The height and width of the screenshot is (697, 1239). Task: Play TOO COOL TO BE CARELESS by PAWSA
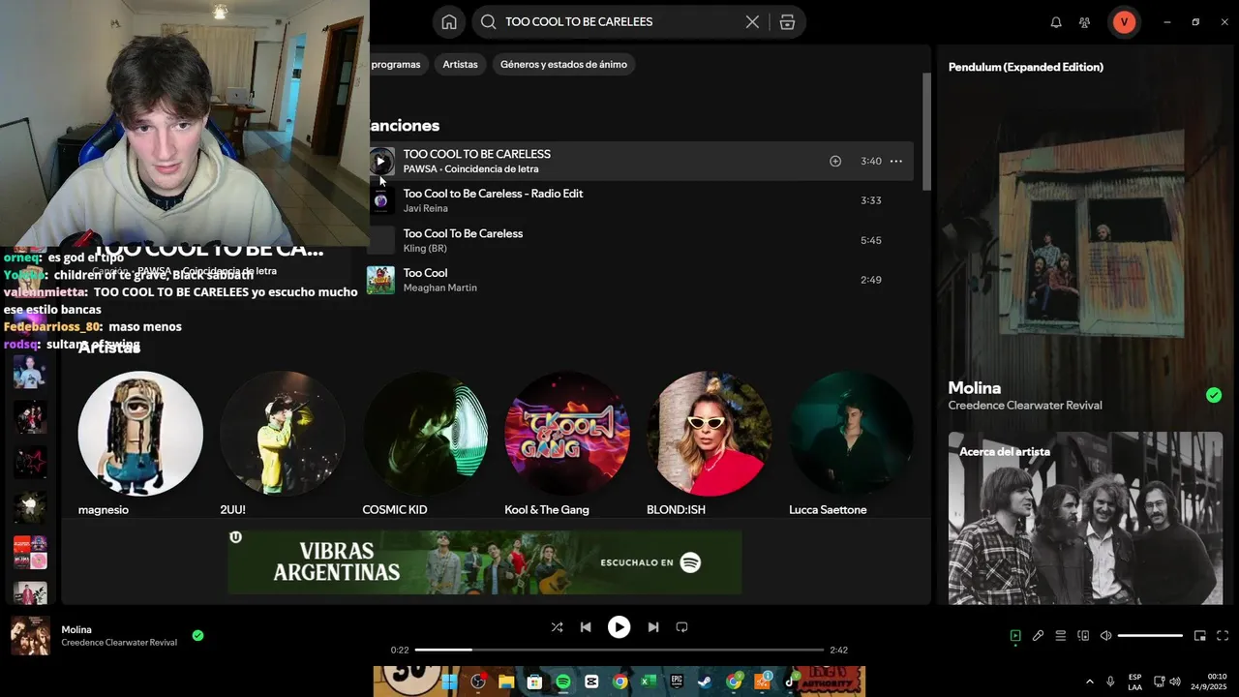tap(381, 161)
